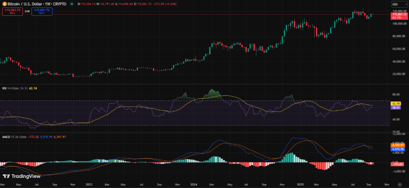Viewport: 409px width, 188px height.
Task: Click the orange 6,347.97 value in MACD legend
Action: pos(59,137)
